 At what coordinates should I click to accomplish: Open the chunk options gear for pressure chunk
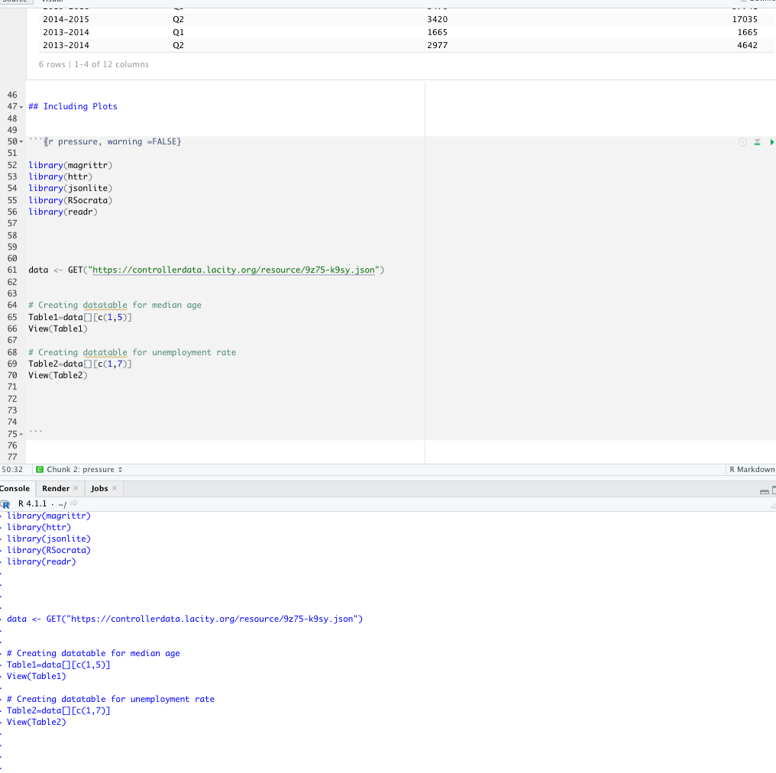pos(742,142)
